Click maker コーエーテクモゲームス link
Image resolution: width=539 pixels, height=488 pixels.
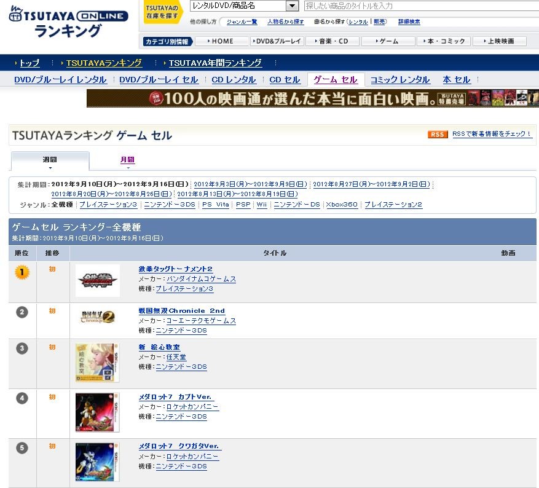201,321
